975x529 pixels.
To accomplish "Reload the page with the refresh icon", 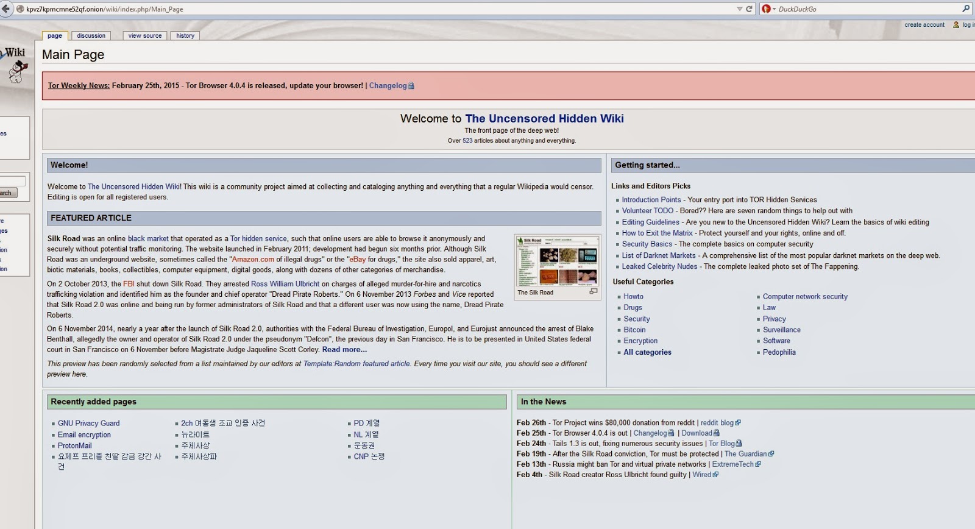I will coord(750,9).
